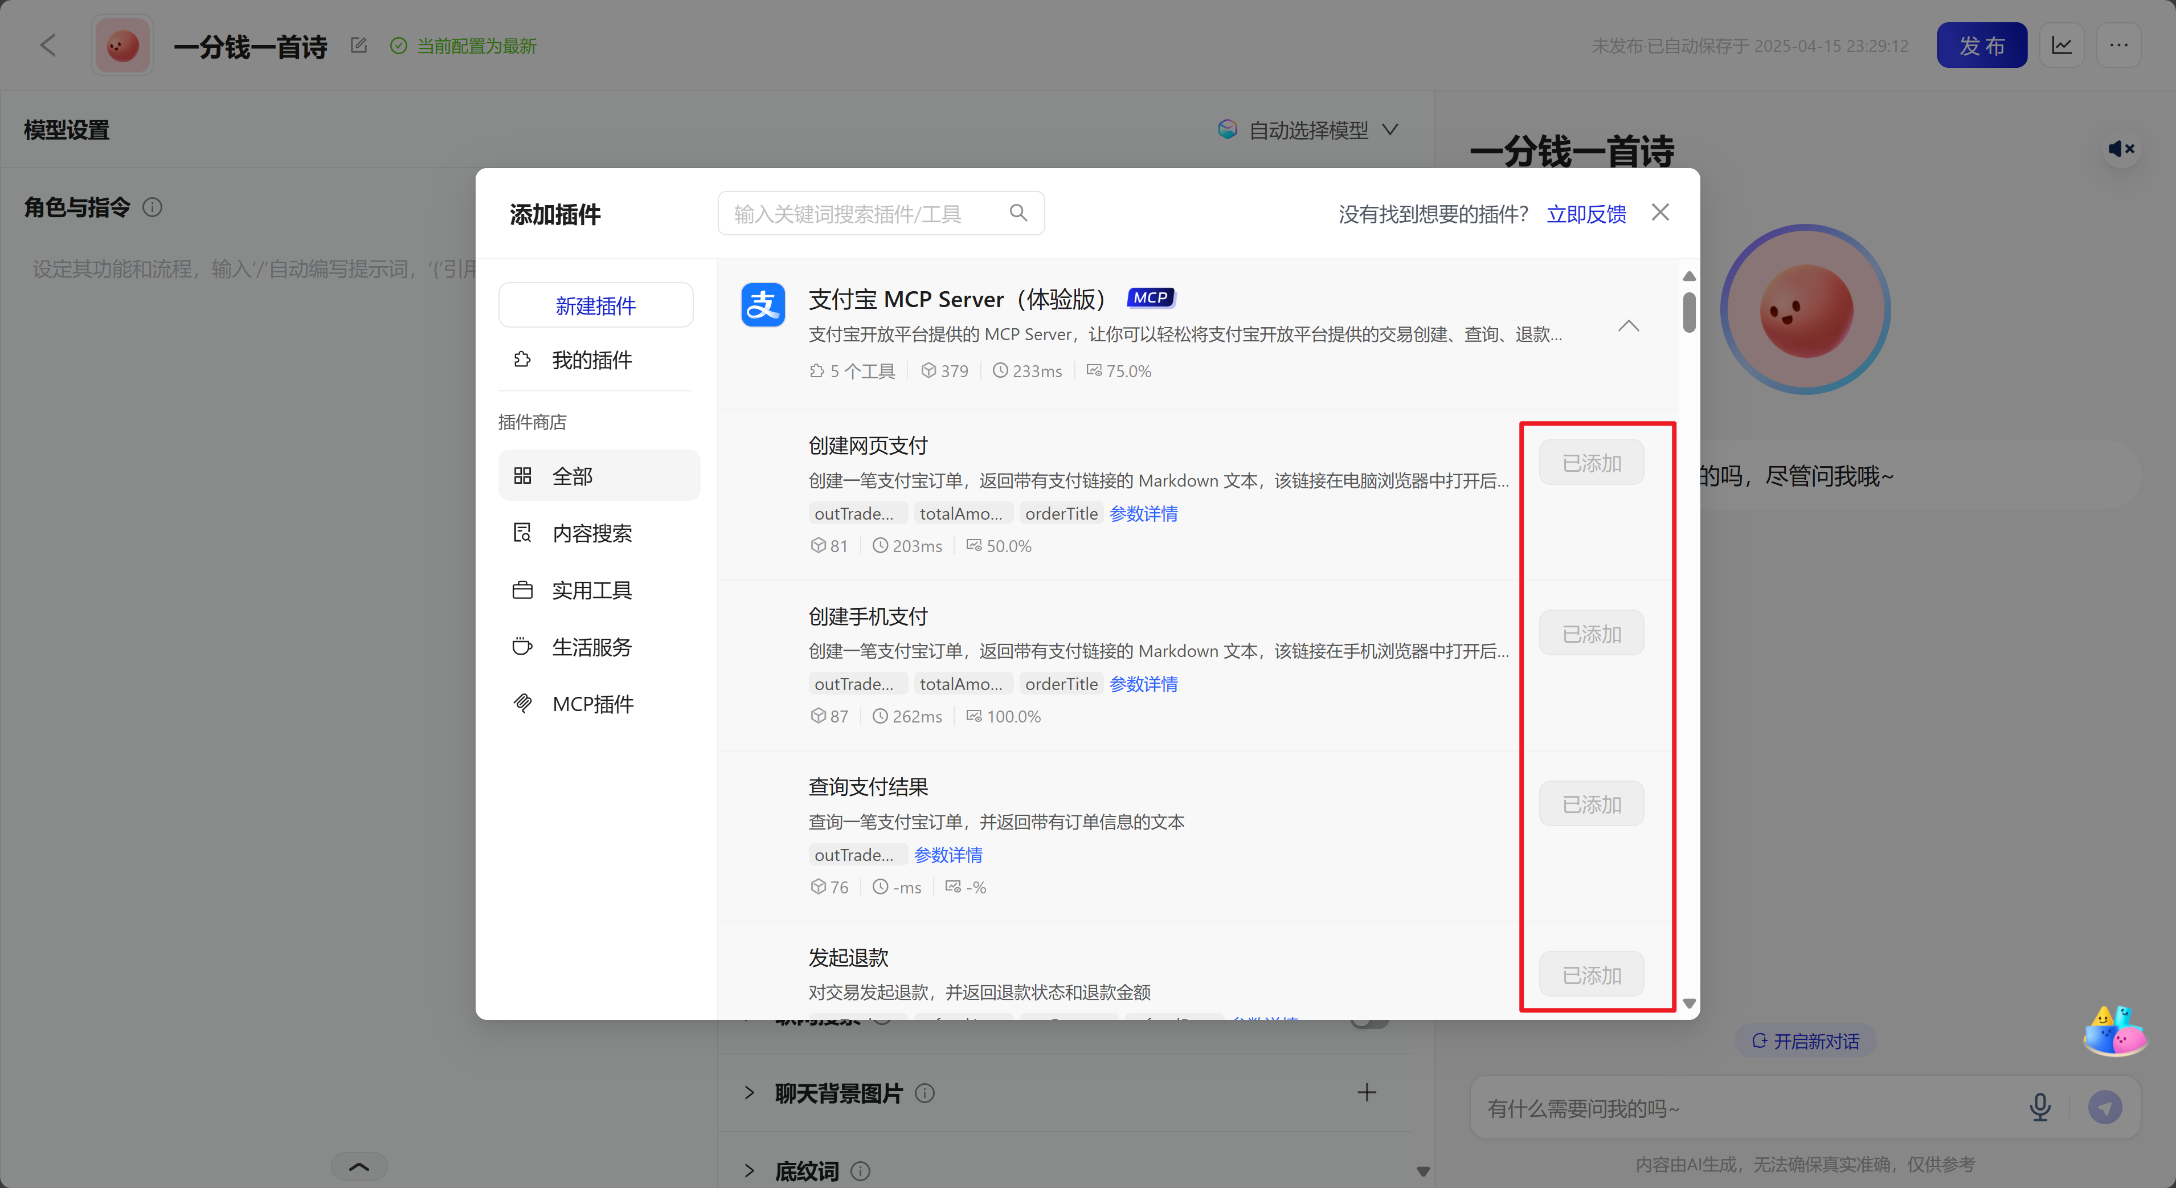This screenshot has height=1188, width=2176.
Task: Open the more options ellipsis menu
Action: pos(2118,46)
